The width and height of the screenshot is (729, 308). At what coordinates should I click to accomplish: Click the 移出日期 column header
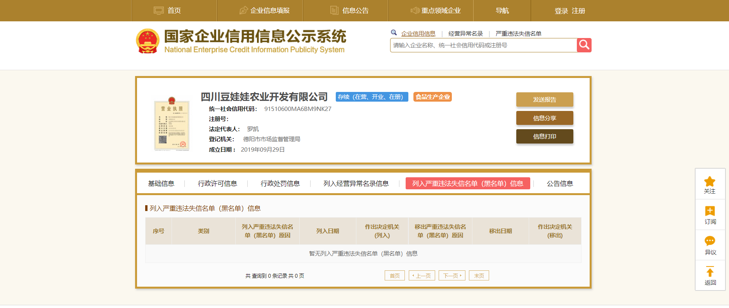[x=500, y=231]
